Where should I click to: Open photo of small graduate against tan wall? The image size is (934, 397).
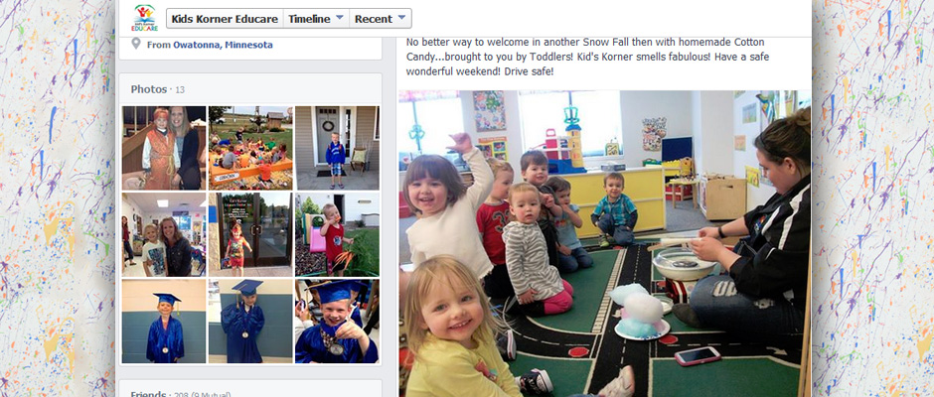(x=164, y=322)
